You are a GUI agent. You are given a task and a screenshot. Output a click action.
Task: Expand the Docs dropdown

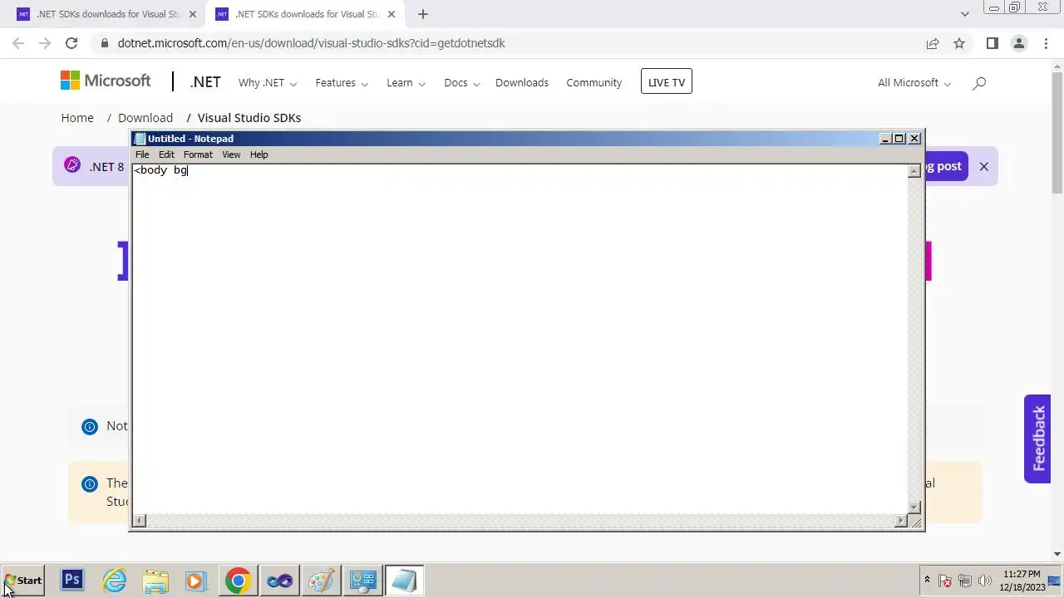[461, 82]
